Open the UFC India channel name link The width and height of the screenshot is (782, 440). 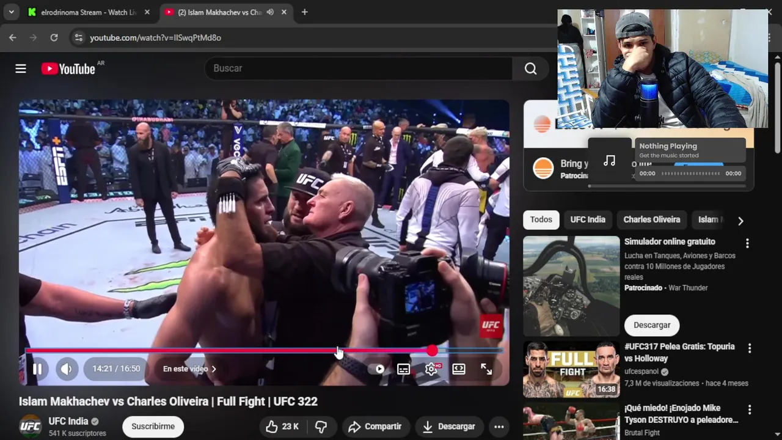coord(68,421)
